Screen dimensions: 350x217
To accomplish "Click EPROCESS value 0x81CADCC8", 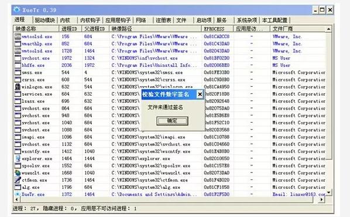I will (217, 36).
